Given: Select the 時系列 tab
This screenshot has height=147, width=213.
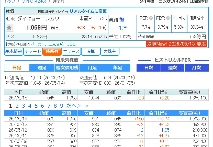Looking at the screenshot, I should [x=52, y=51].
